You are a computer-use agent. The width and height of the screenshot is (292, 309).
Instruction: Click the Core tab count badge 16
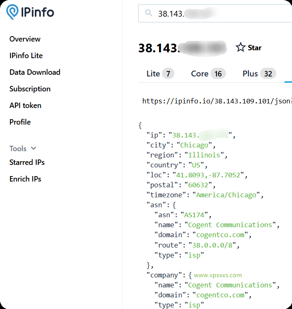pyautogui.click(x=218, y=74)
